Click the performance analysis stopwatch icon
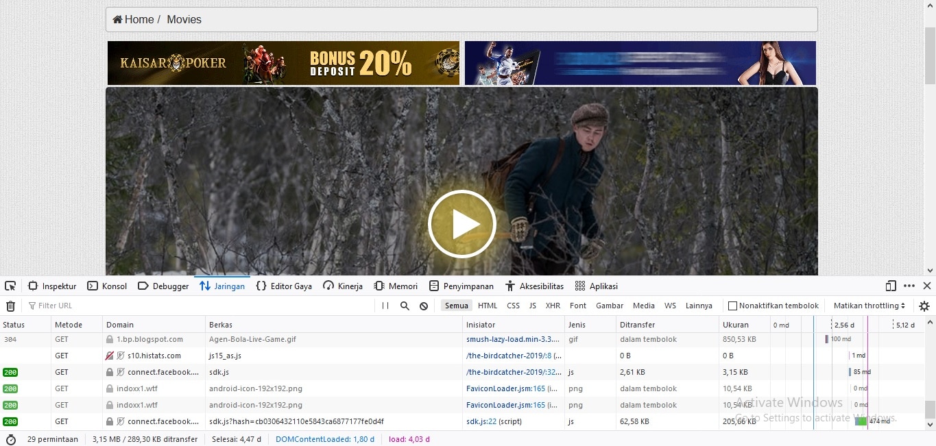Image resolution: width=936 pixels, height=446 pixels. (10, 439)
